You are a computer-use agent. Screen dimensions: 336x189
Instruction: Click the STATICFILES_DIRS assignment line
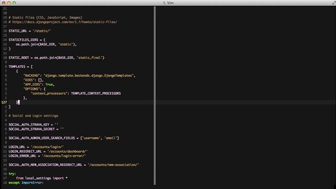pos(27,40)
